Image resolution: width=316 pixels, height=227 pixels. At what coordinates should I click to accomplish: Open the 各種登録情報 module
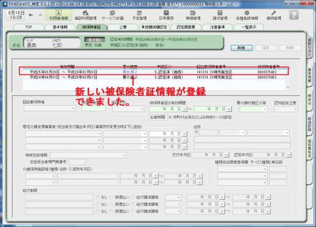247,14
